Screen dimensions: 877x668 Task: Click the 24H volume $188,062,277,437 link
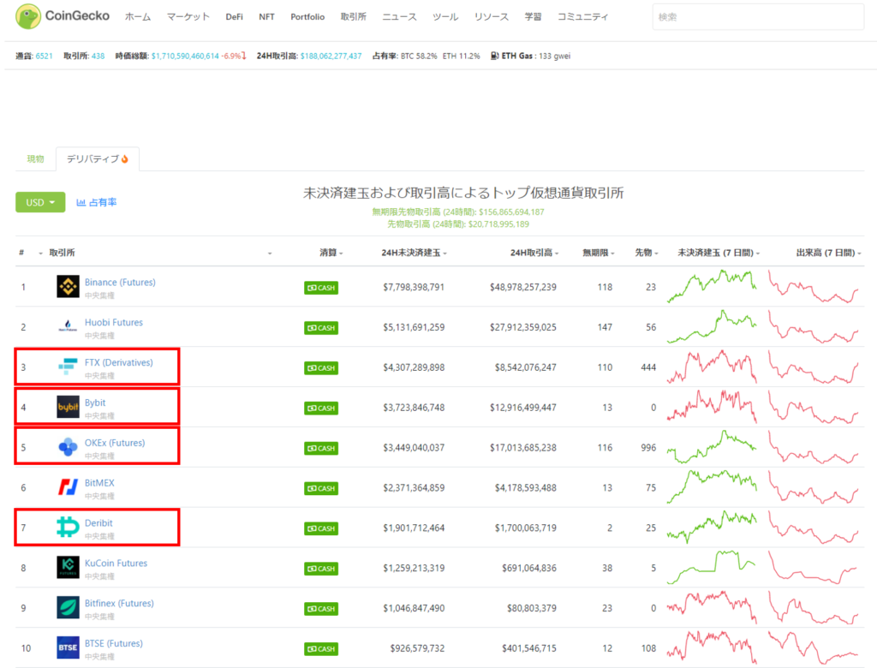[331, 56]
